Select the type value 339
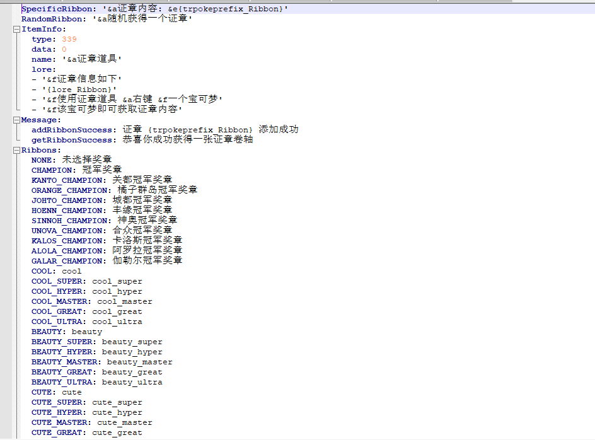The height and width of the screenshot is (440, 595). tap(69, 39)
